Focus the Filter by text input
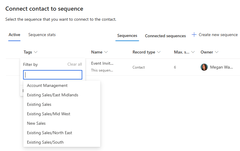Screen dimensions: 240x151 tap(53, 75)
